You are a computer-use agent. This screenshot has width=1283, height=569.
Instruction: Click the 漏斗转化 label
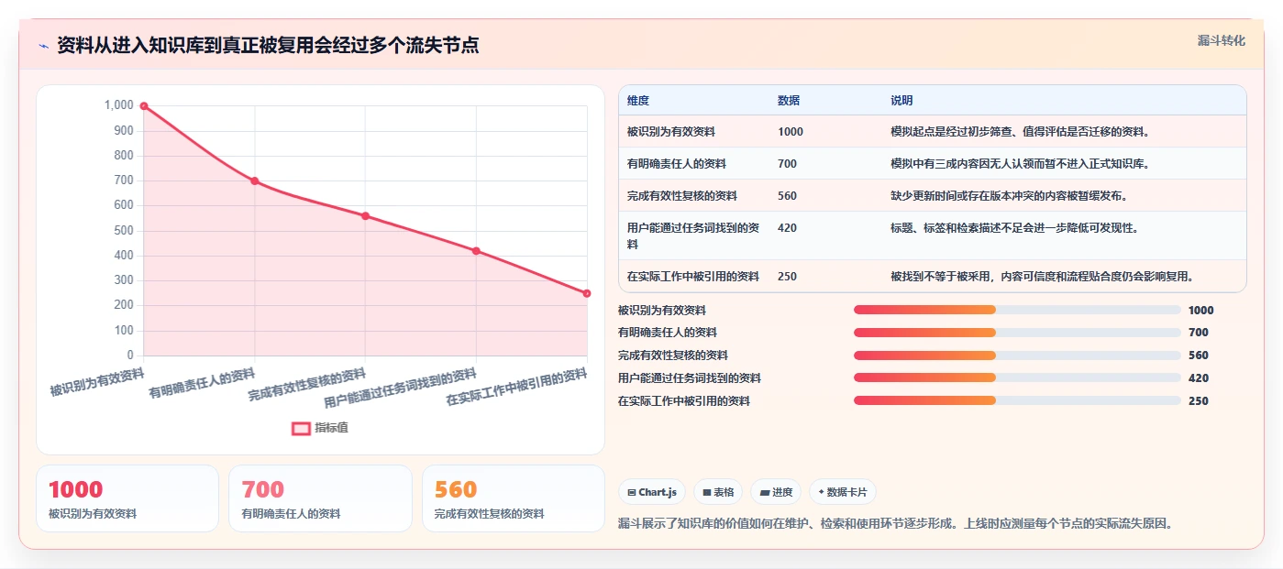click(x=1221, y=40)
